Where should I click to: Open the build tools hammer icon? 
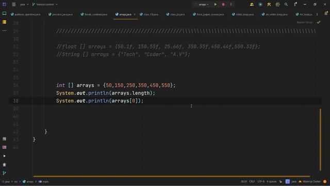coord(269,5)
